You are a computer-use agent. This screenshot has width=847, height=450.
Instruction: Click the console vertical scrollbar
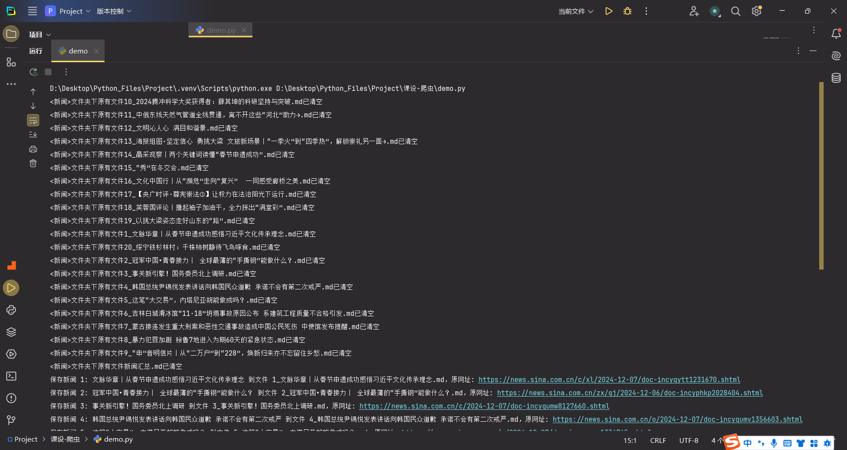(x=821, y=176)
